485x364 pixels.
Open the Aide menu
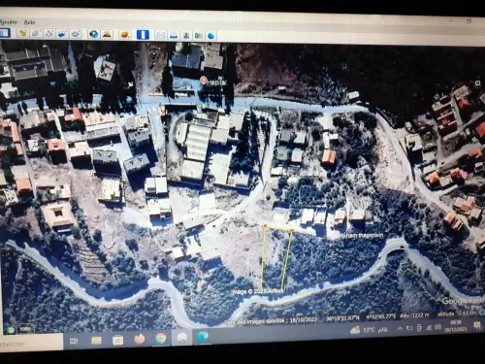click(29, 22)
